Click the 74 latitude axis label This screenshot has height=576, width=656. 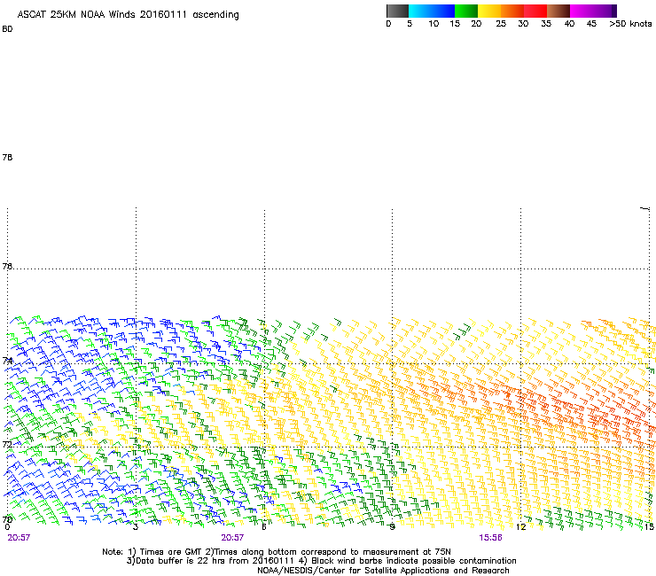click(x=7, y=361)
